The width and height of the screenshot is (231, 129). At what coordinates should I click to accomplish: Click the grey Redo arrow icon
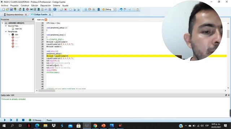pos(125,10)
